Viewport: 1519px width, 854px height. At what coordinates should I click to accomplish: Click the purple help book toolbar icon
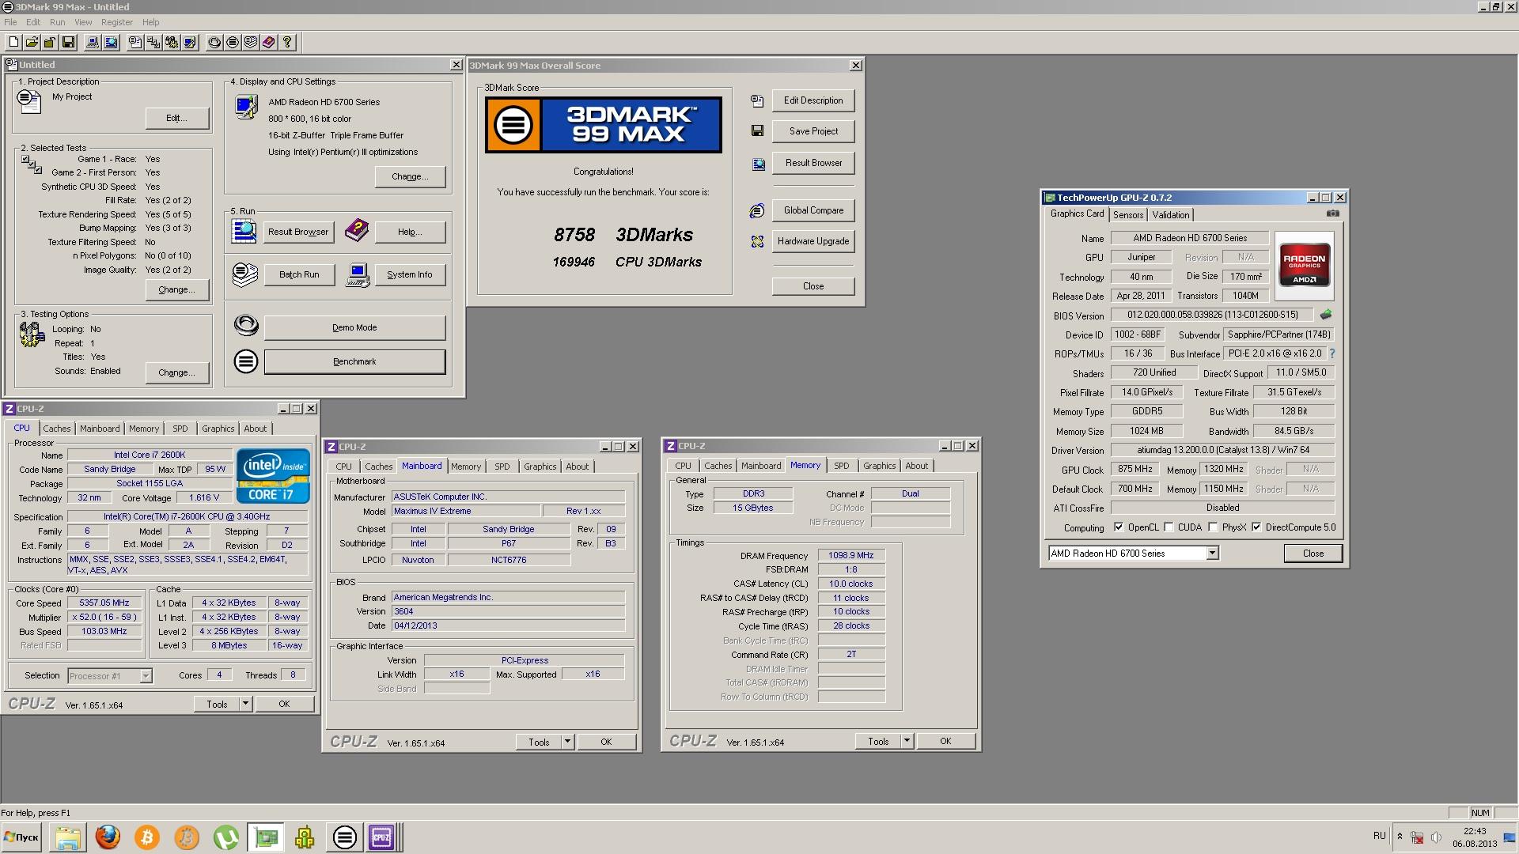(269, 42)
